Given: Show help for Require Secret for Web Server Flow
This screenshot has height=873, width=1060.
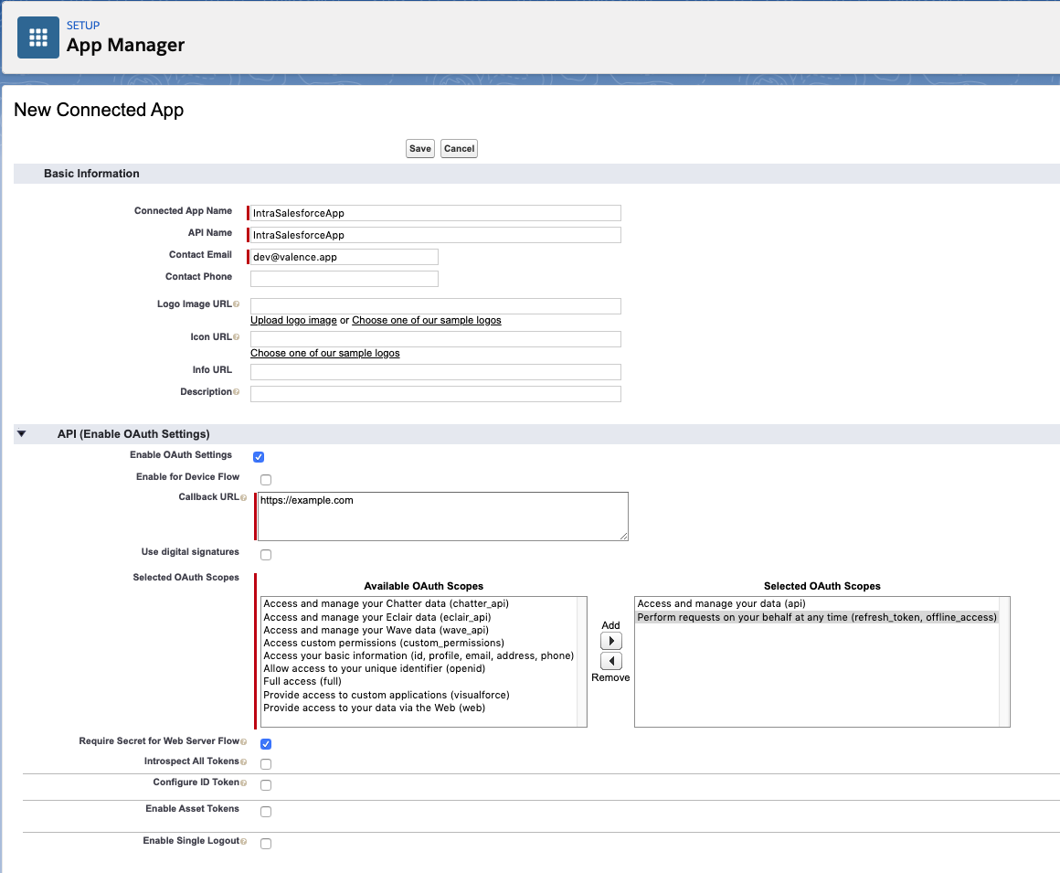Looking at the screenshot, I should pyautogui.click(x=243, y=741).
